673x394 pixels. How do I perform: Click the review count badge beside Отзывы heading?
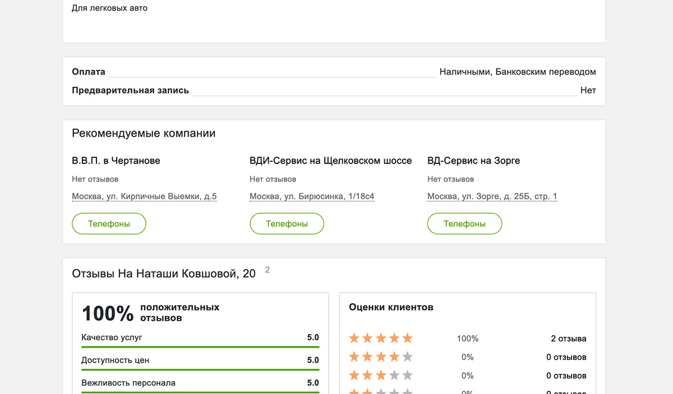[268, 270]
